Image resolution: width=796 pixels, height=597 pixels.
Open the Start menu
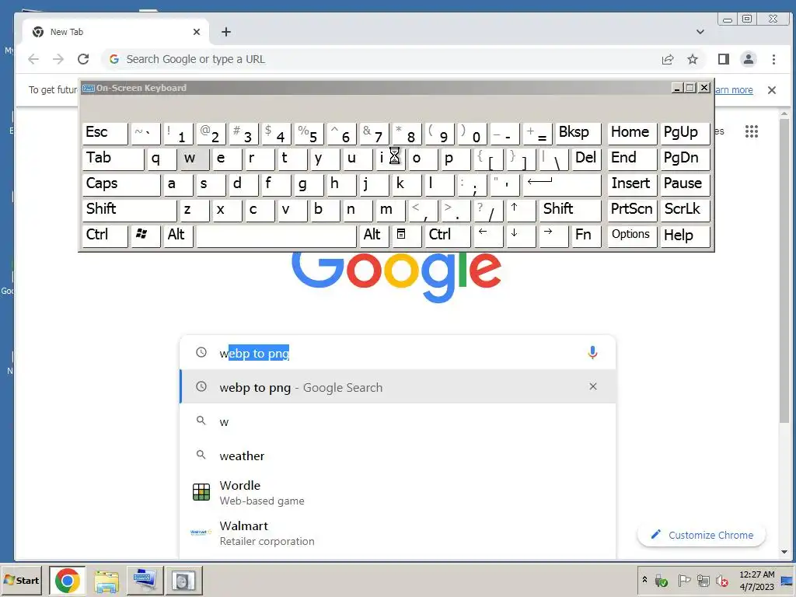(23, 580)
